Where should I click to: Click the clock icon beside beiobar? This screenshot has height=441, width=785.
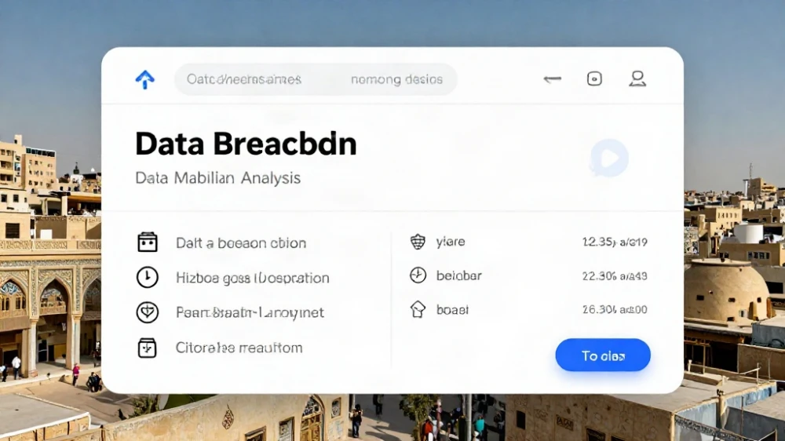coord(418,275)
